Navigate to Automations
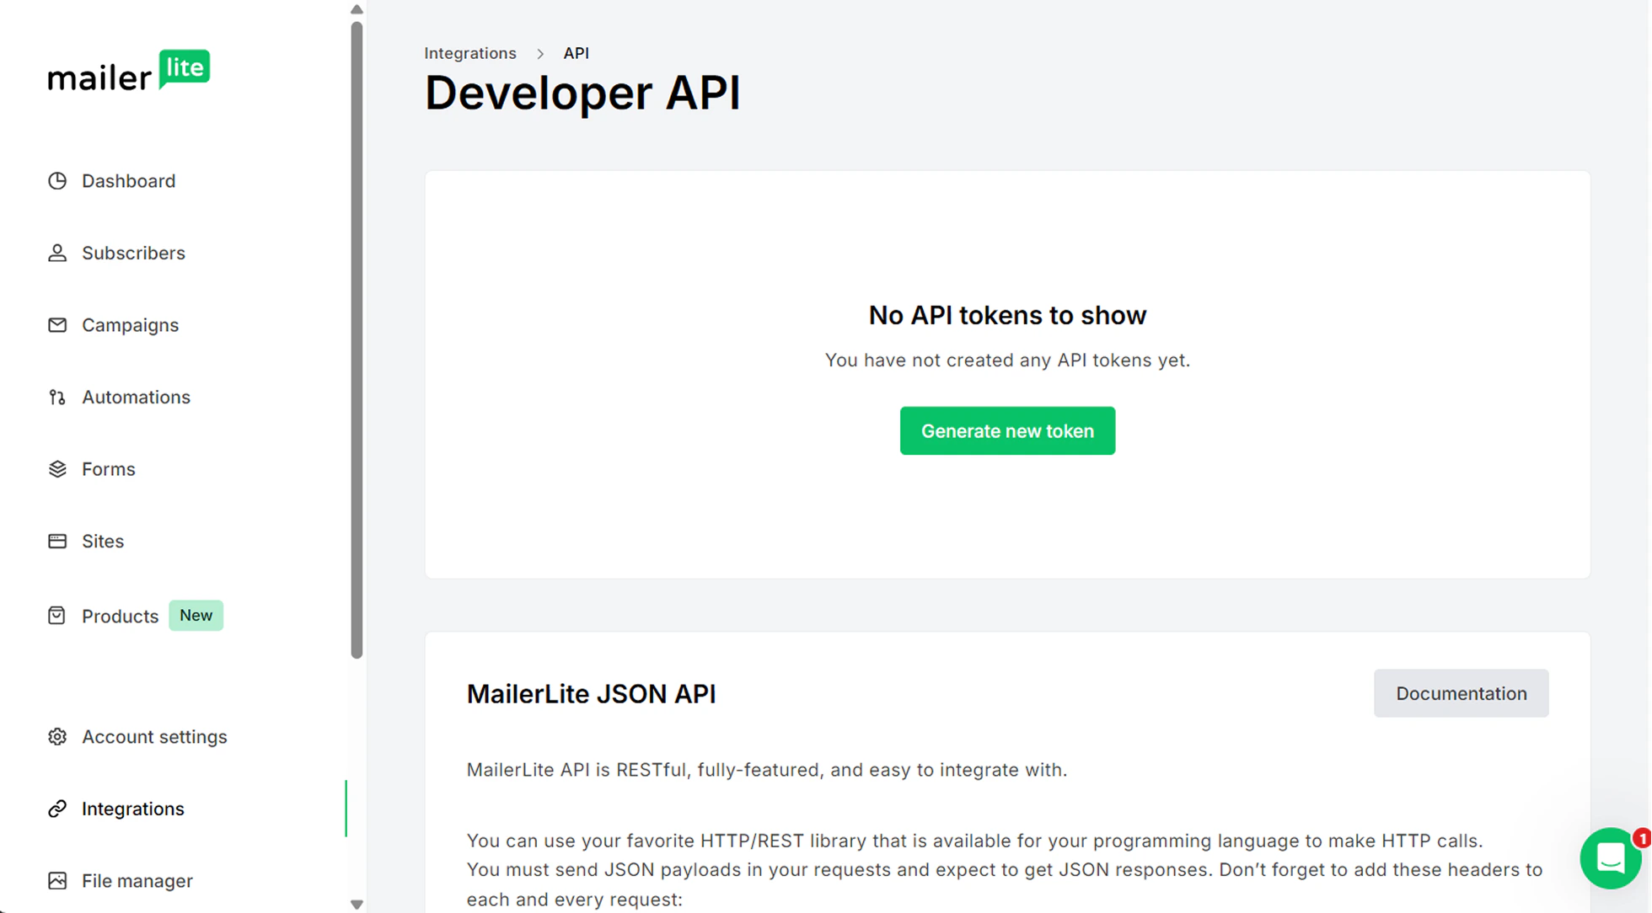Image resolution: width=1652 pixels, height=913 pixels. 136,397
